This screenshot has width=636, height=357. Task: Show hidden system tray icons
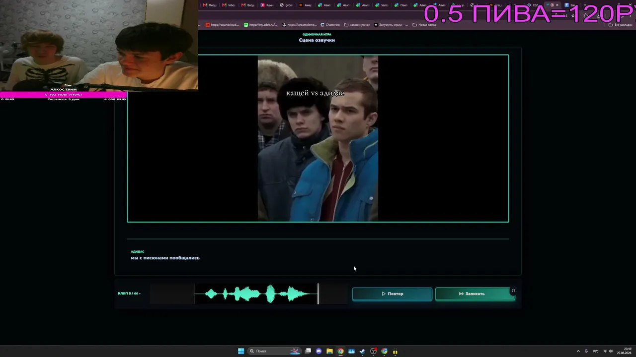pos(578,351)
